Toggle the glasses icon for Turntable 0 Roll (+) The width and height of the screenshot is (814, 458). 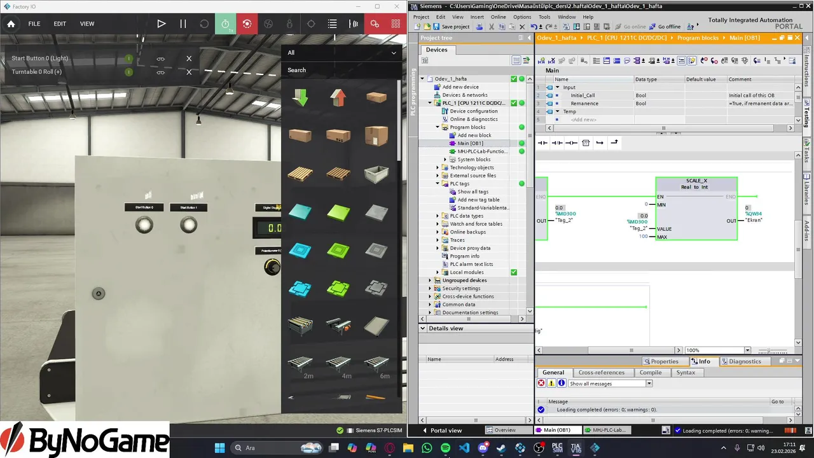tap(161, 72)
